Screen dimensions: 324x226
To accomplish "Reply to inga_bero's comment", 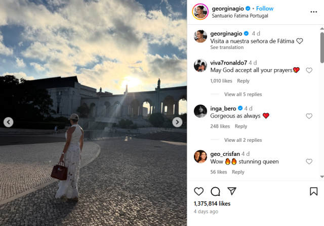I will pos(241,126).
